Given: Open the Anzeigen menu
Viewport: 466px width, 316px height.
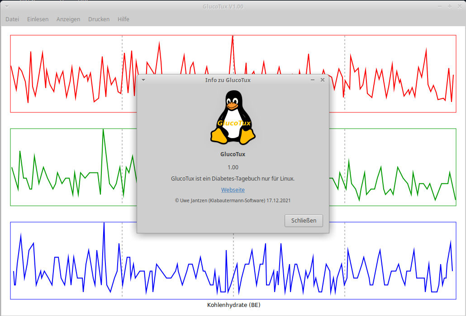Looking at the screenshot, I should click(68, 19).
